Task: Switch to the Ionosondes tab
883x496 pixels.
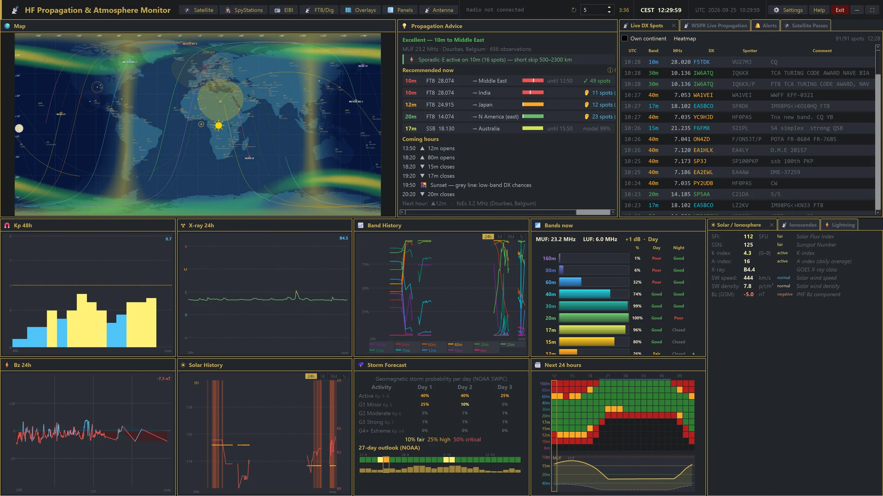Action: coord(799,225)
